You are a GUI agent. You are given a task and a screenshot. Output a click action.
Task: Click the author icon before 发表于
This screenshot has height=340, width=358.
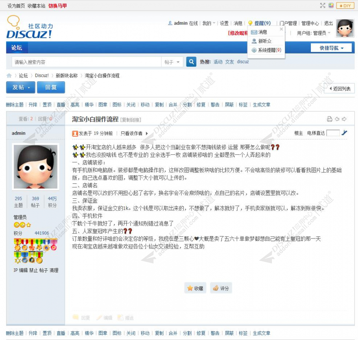(x=75, y=133)
